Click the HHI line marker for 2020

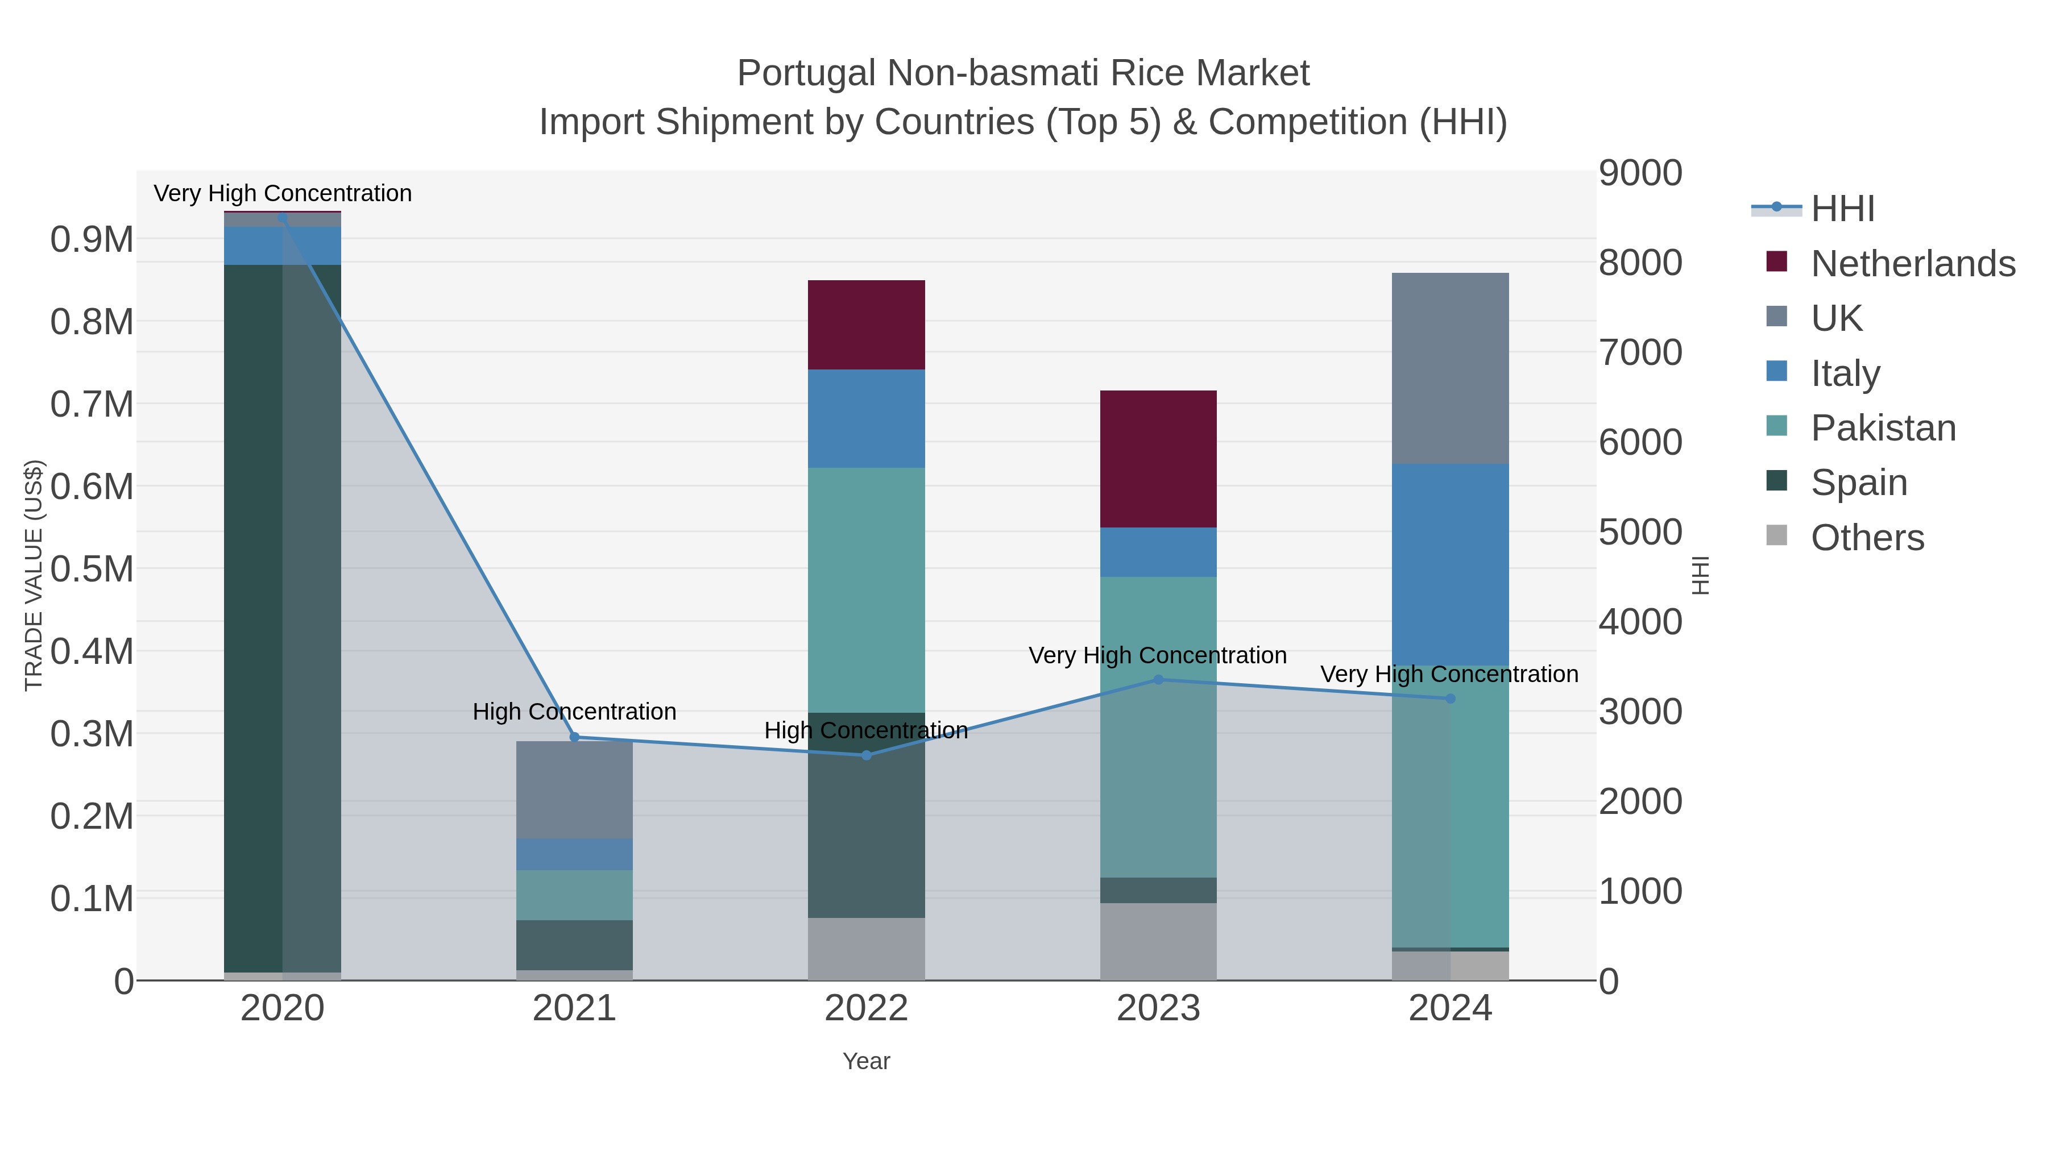282,216
